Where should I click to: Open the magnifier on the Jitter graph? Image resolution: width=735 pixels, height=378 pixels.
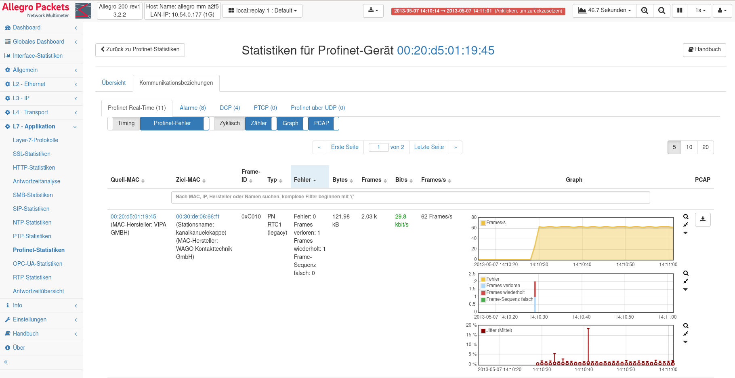coord(686,325)
